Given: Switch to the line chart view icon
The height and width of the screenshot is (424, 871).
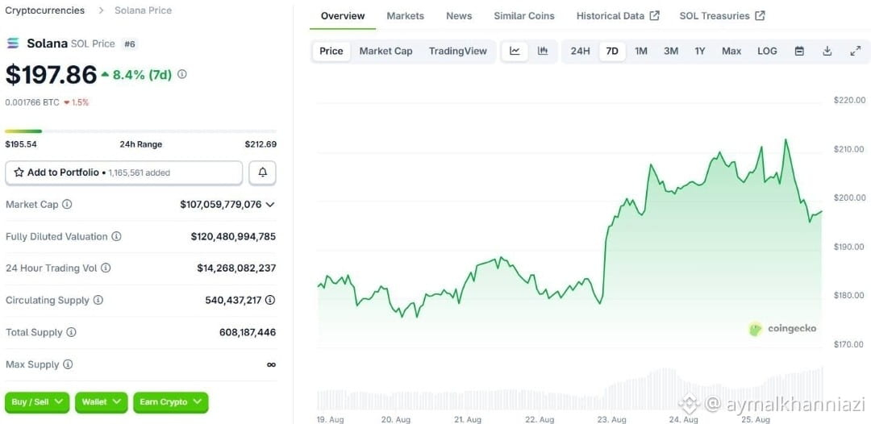Looking at the screenshot, I should pyautogui.click(x=515, y=51).
